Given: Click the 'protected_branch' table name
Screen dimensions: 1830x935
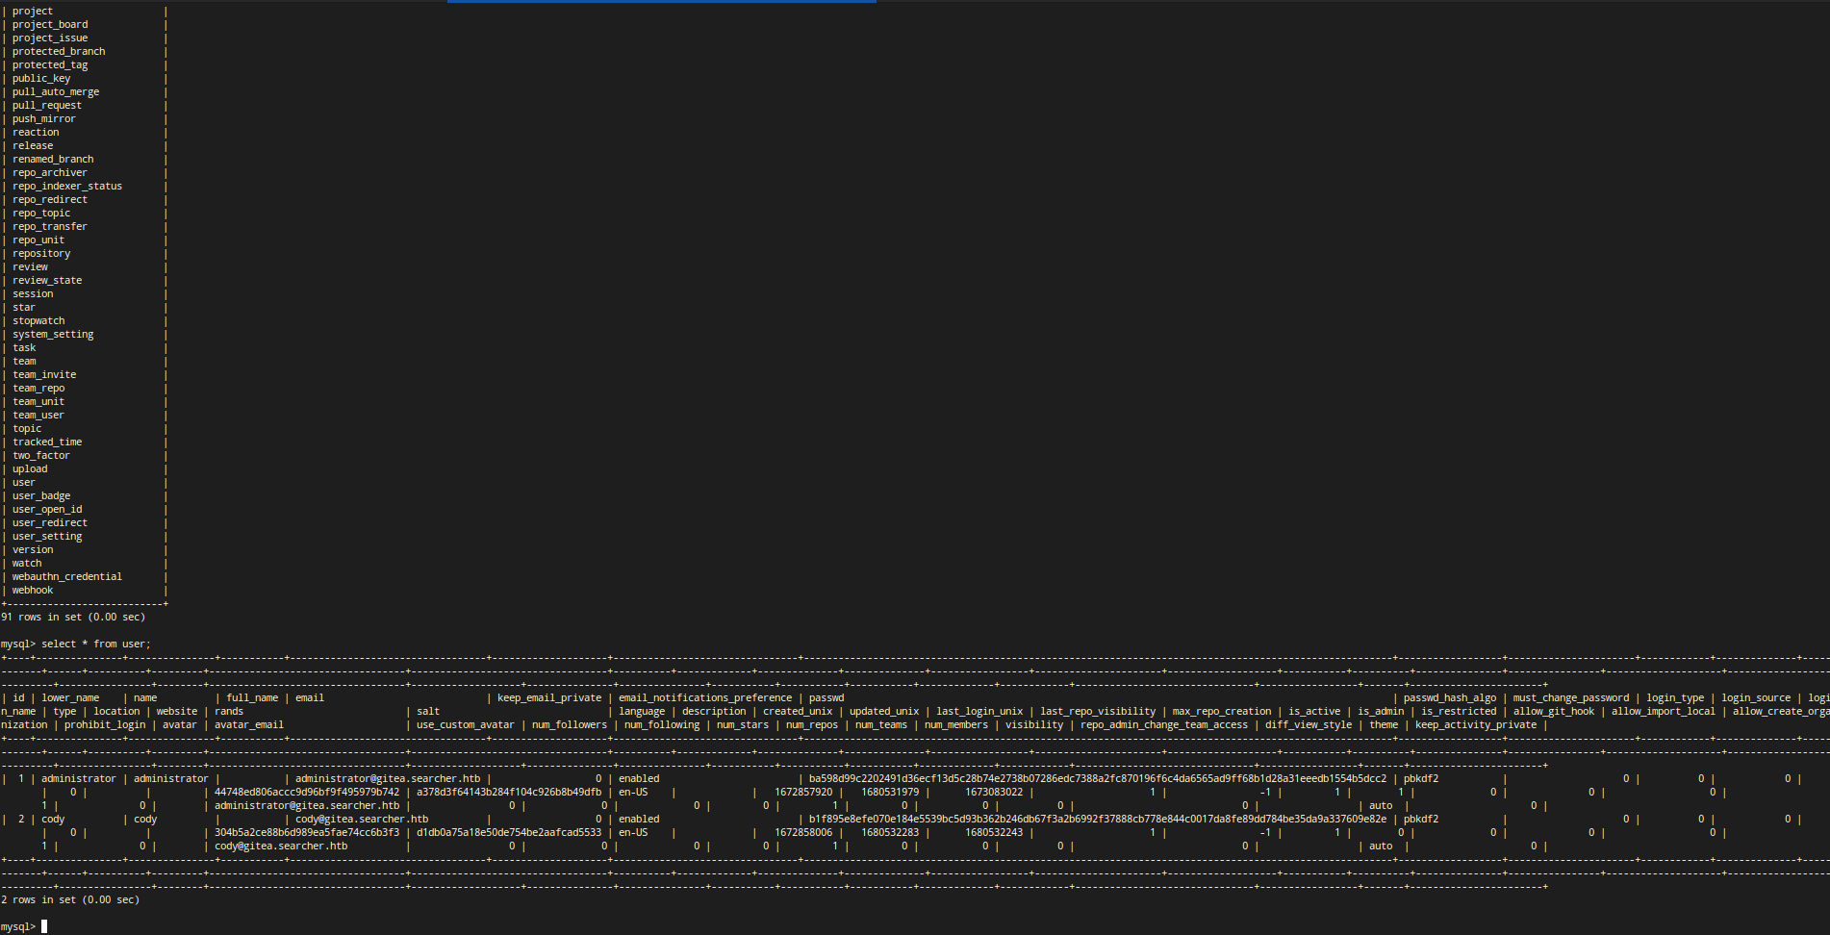Looking at the screenshot, I should click(x=59, y=51).
